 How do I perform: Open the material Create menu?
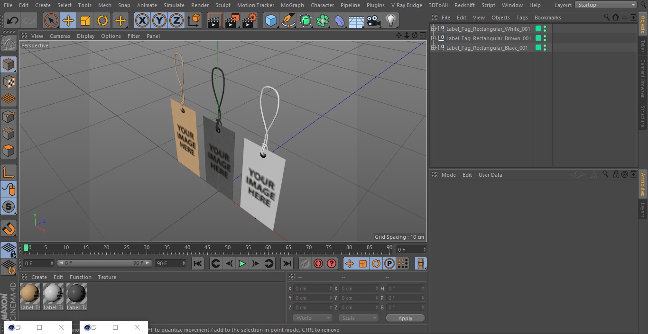point(39,277)
